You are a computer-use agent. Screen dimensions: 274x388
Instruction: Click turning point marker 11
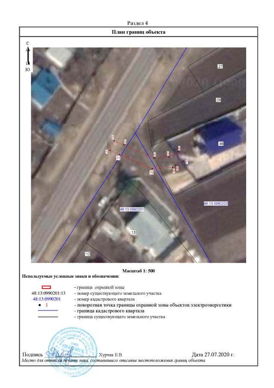[x=118, y=158]
